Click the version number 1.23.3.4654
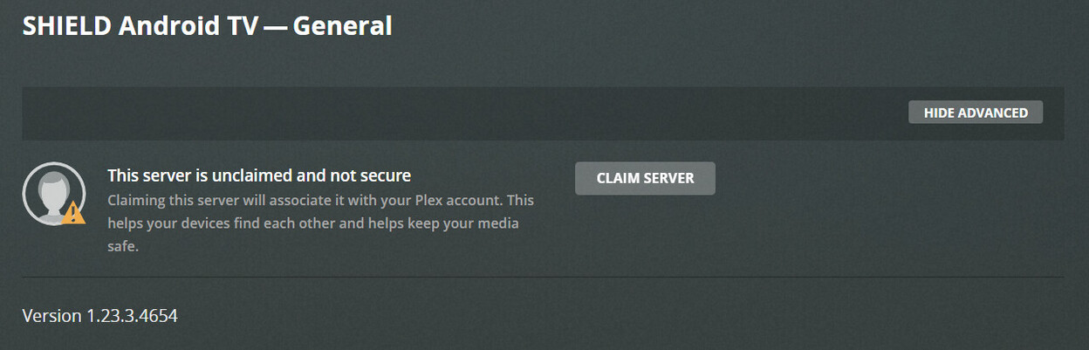1089x350 pixels. [x=132, y=315]
